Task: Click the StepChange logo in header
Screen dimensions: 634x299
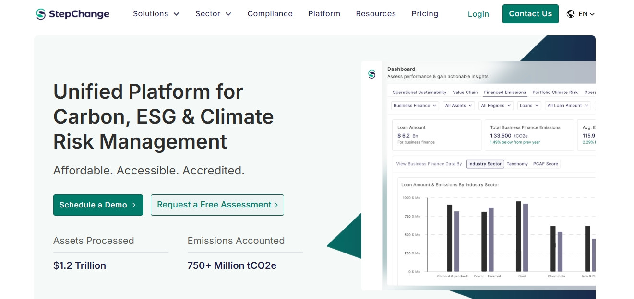Action: [x=73, y=14]
